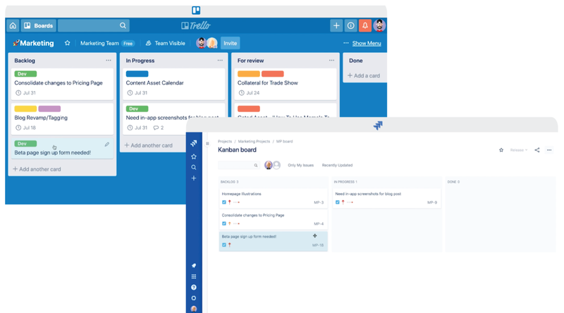This screenshot has height=313, width=564.
Task: Click the Jira sidebar notifications icon
Action: 193,266
